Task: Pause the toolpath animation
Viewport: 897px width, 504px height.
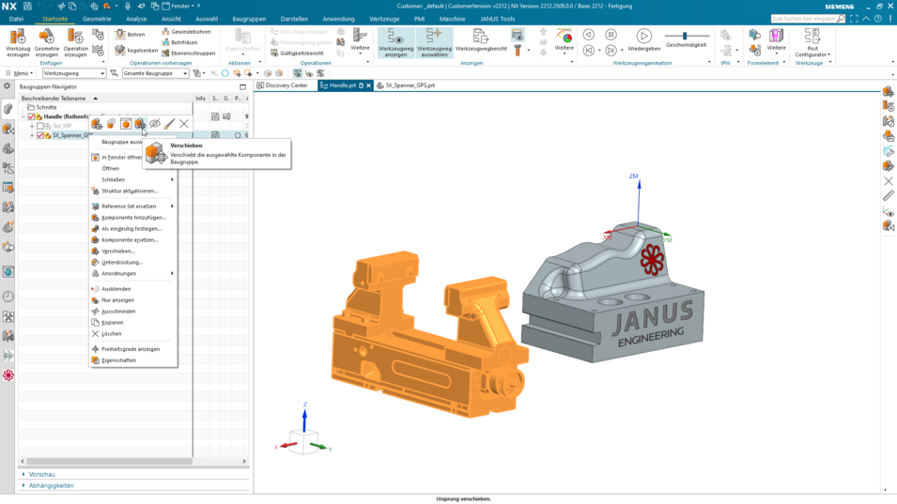Action: tap(611, 35)
